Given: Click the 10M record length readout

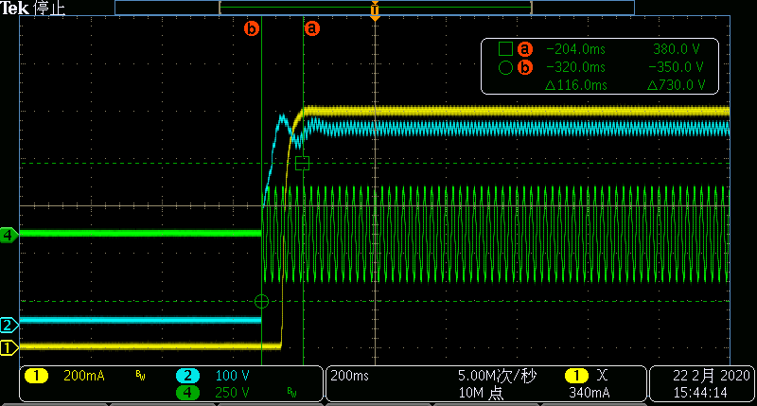Looking at the screenshot, I should click(481, 393).
